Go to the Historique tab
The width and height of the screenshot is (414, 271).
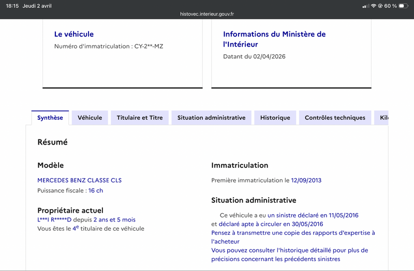point(275,118)
